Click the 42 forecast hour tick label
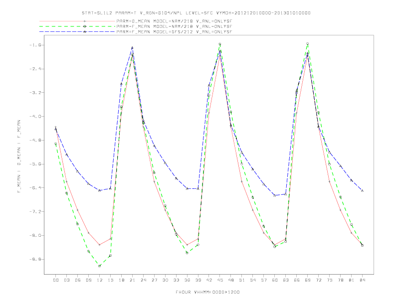This screenshot has width=395, height=305. 209,280
